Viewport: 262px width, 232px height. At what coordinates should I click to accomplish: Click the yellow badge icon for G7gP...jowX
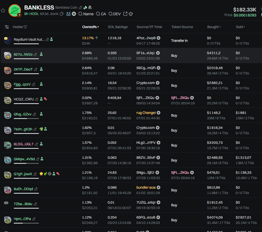41,174
